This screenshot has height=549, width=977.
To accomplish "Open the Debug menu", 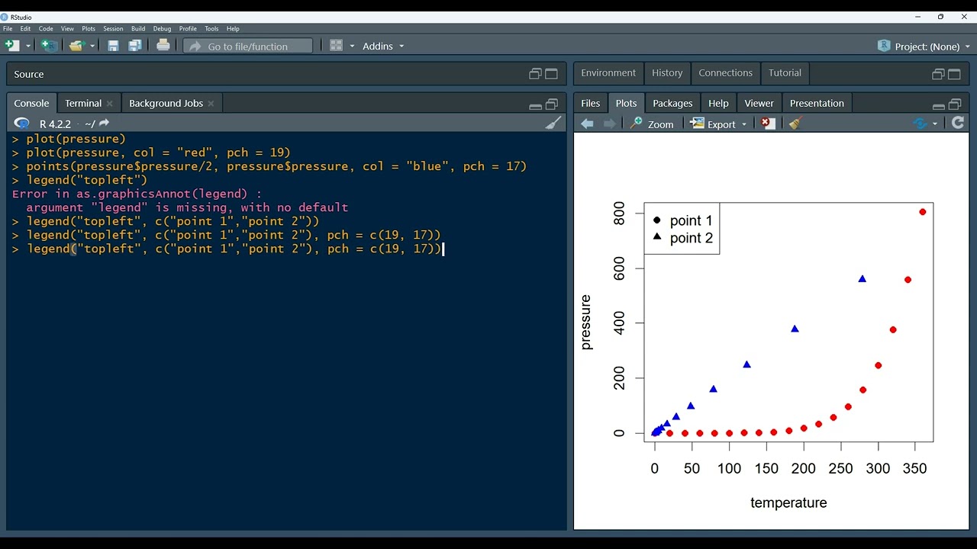I will point(162,29).
